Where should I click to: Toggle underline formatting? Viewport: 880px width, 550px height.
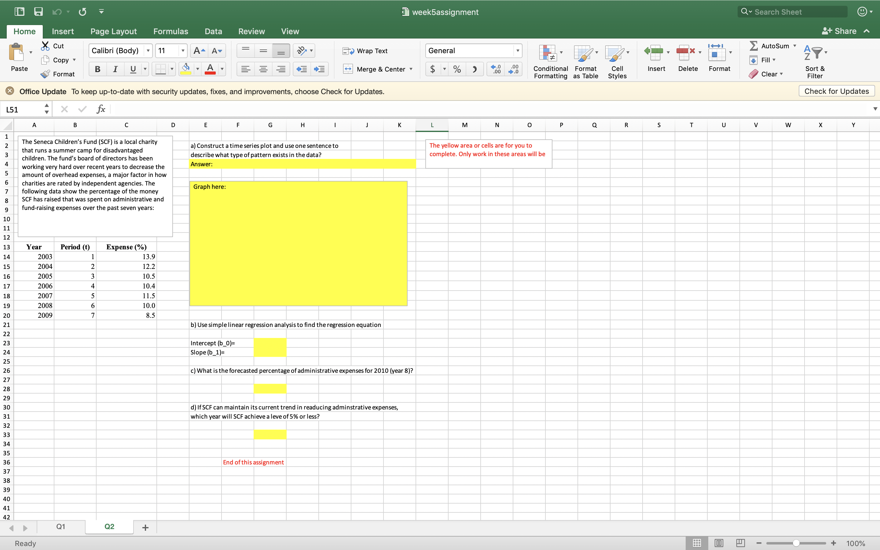point(133,69)
